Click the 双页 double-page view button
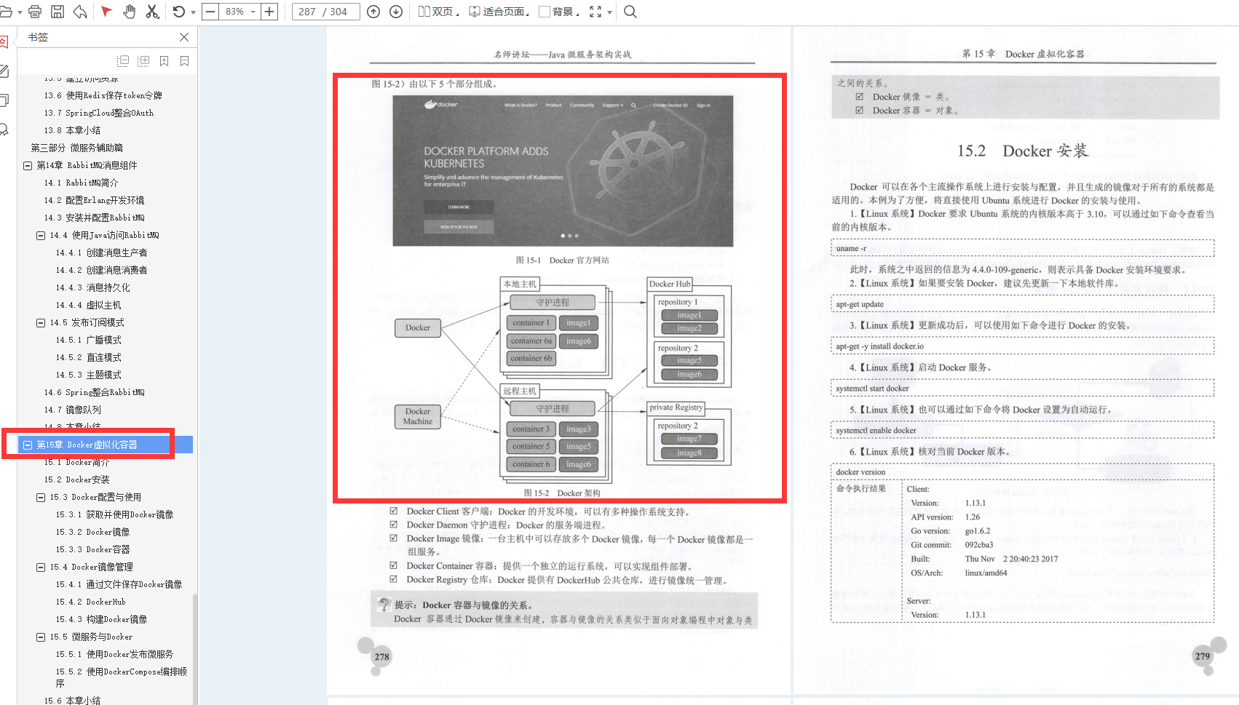Screen dimensions: 1239x705 pyautogui.click(x=438, y=12)
